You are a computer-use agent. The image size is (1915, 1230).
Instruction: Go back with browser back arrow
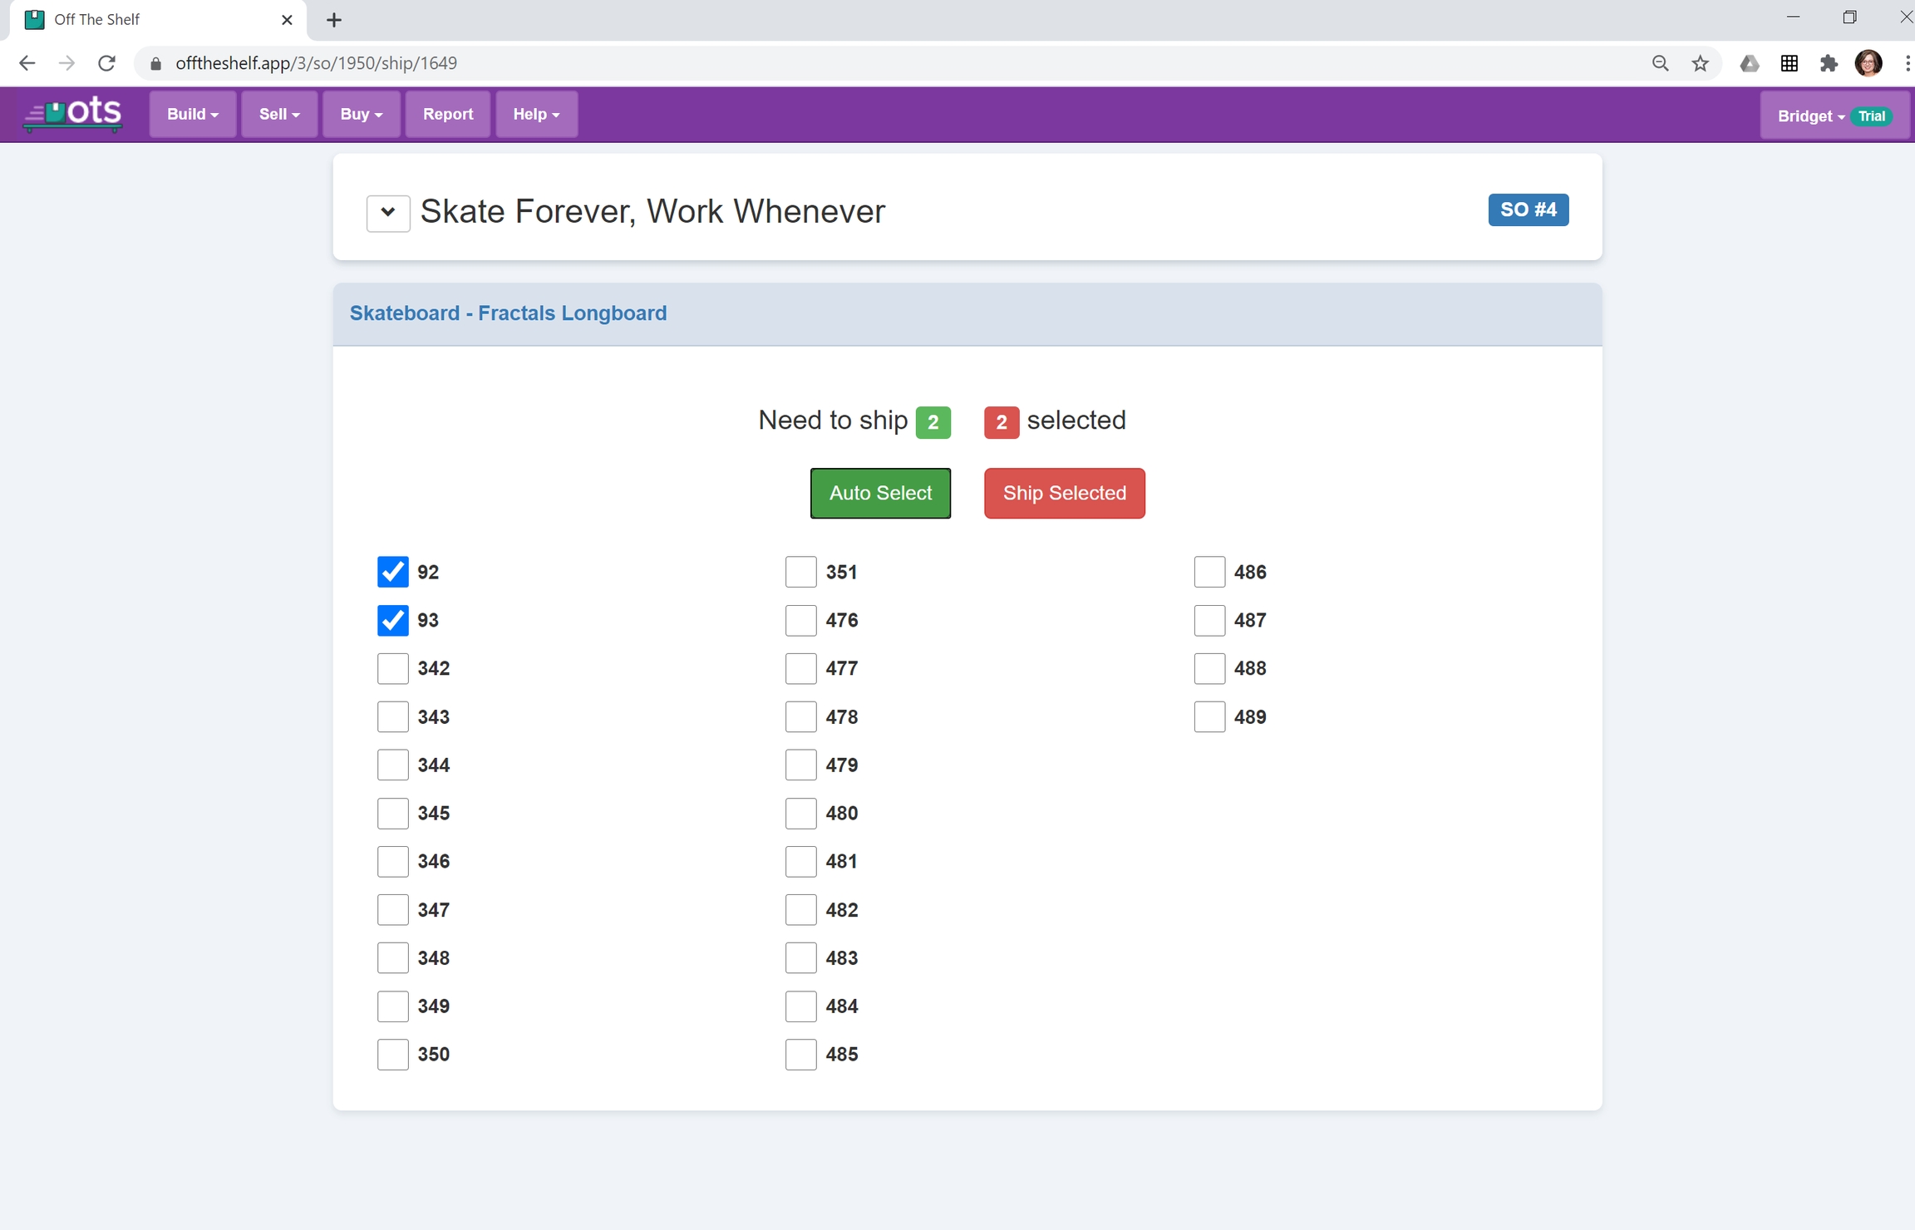pos(27,63)
